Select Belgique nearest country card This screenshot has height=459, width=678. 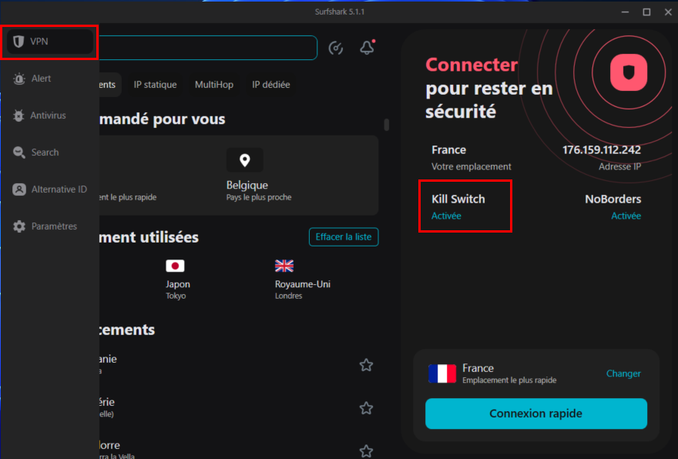tap(259, 175)
